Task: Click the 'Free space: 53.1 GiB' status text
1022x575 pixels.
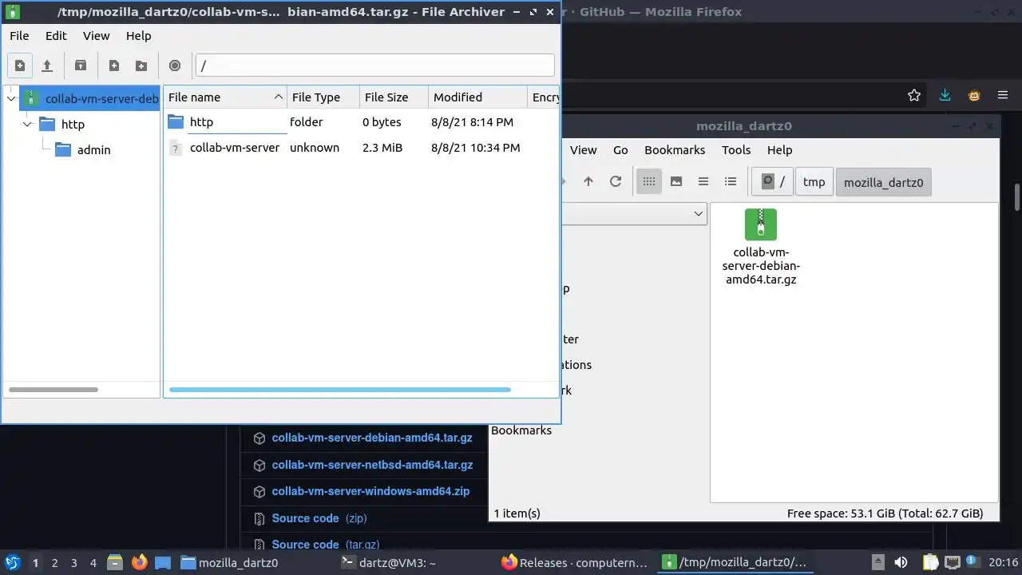Action: pos(885,514)
